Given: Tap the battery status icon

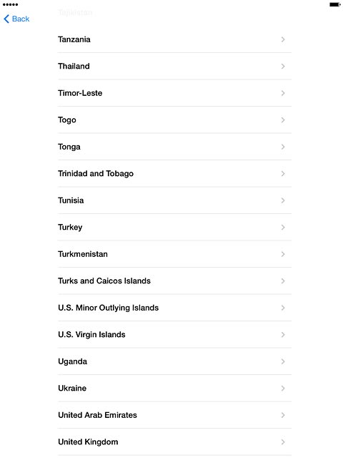Looking at the screenshot, I should (x=335, y=4).
